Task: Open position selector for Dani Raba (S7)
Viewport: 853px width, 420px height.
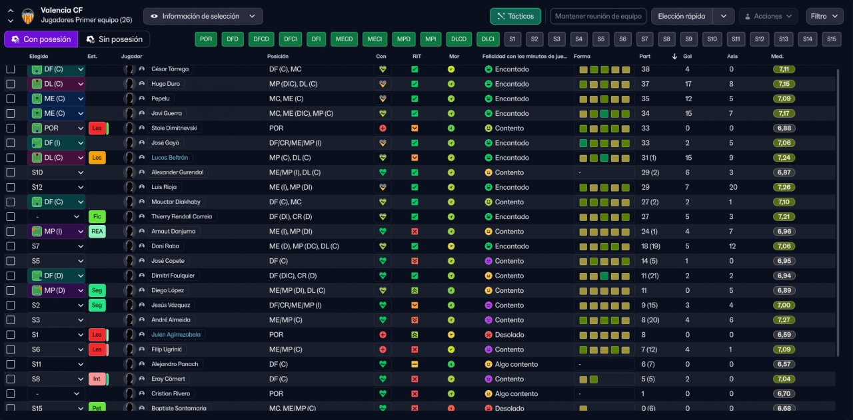Action: (57, 246)
